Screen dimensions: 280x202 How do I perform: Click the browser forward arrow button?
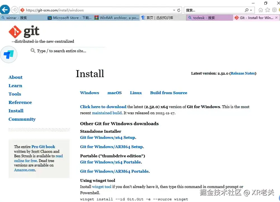coord(15,10)
